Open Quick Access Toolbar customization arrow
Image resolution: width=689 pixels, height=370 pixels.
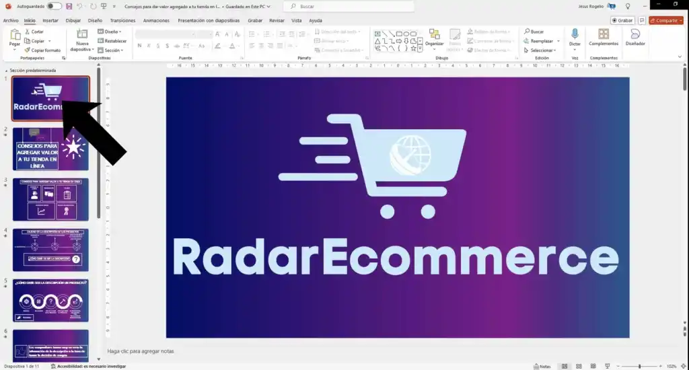(x=114, y=7)
